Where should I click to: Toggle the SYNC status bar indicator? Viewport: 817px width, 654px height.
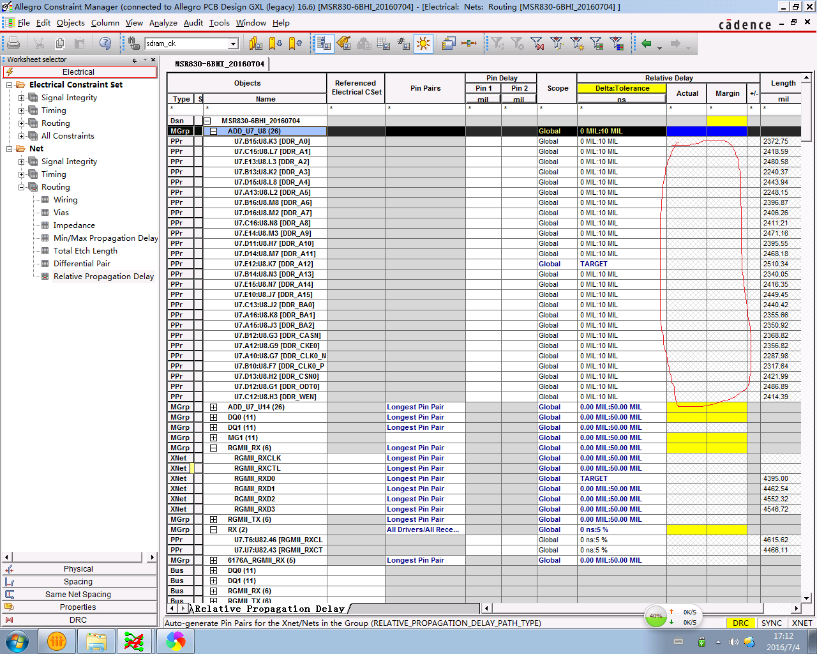click(771, 623)
